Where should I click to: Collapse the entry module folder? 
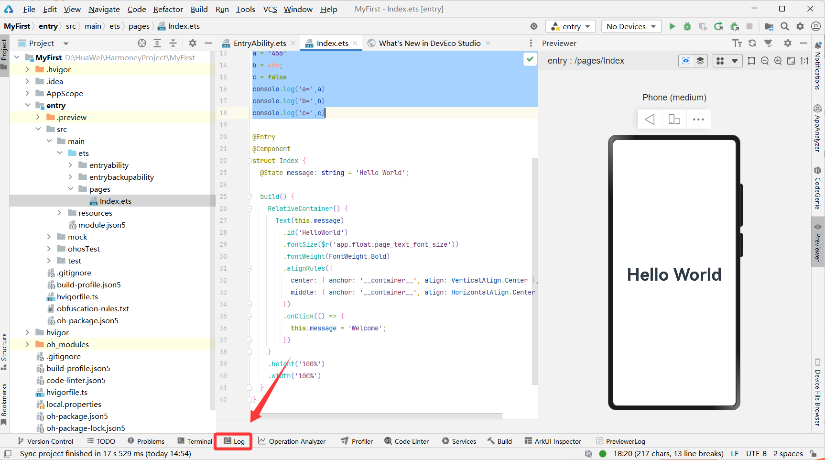click(27, 105)
